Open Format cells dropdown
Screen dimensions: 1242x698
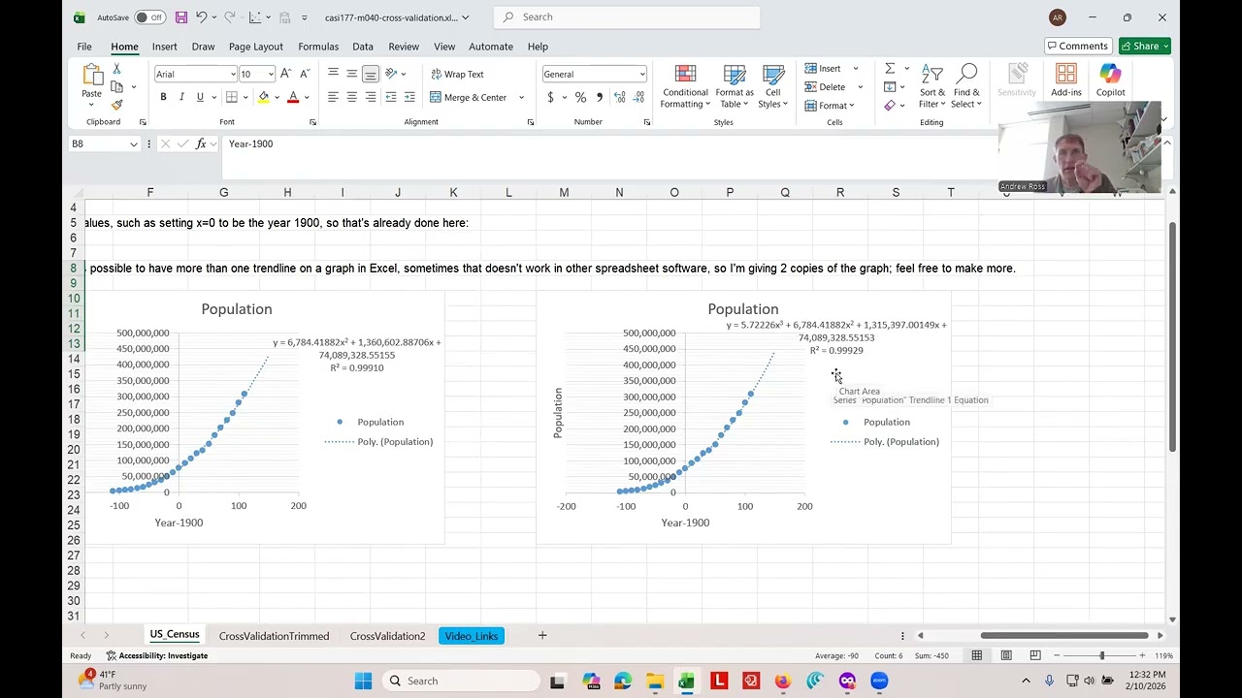pos(830,106)
